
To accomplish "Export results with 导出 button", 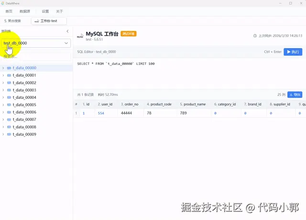I will point(295,94).
